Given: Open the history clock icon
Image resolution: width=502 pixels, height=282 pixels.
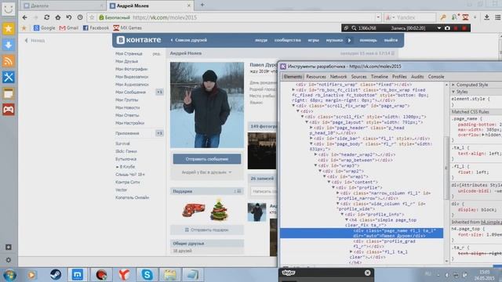Looking at the screenshot, I should coord(80,17).
